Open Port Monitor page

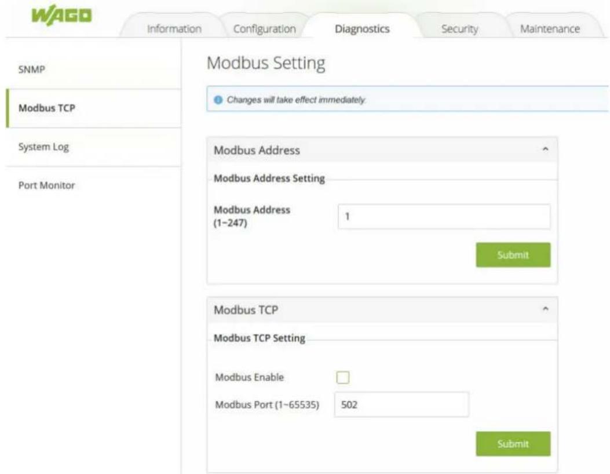point(94,185)
